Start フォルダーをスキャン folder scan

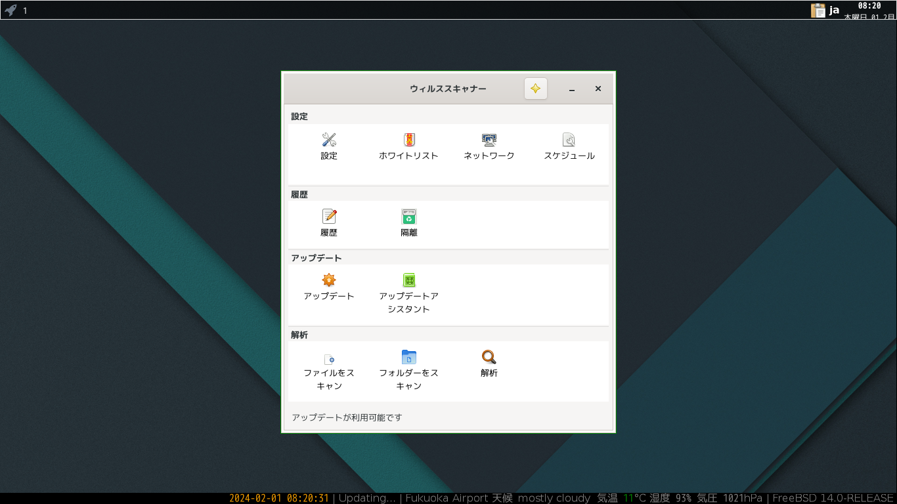coord(409,357)
